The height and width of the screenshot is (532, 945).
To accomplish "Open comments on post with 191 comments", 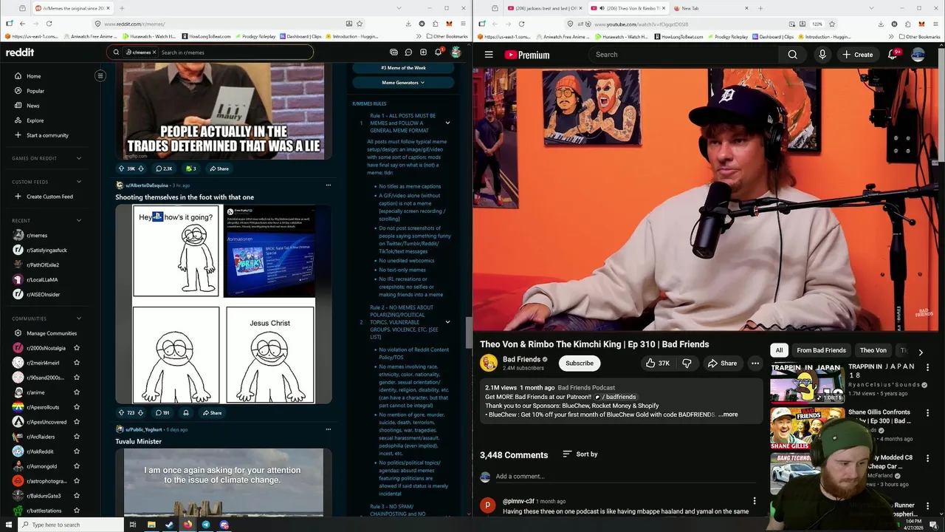I will click(162, 413).
